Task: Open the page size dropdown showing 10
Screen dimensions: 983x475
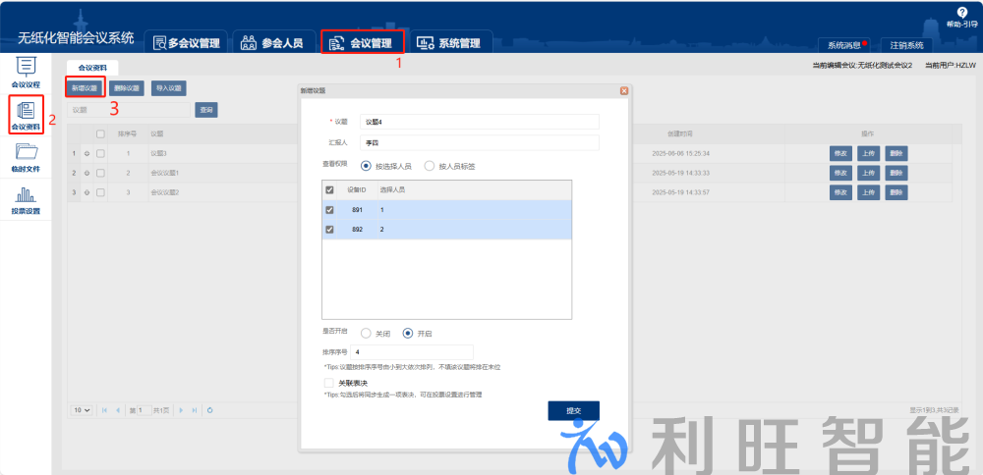Action: pos(83,410)
